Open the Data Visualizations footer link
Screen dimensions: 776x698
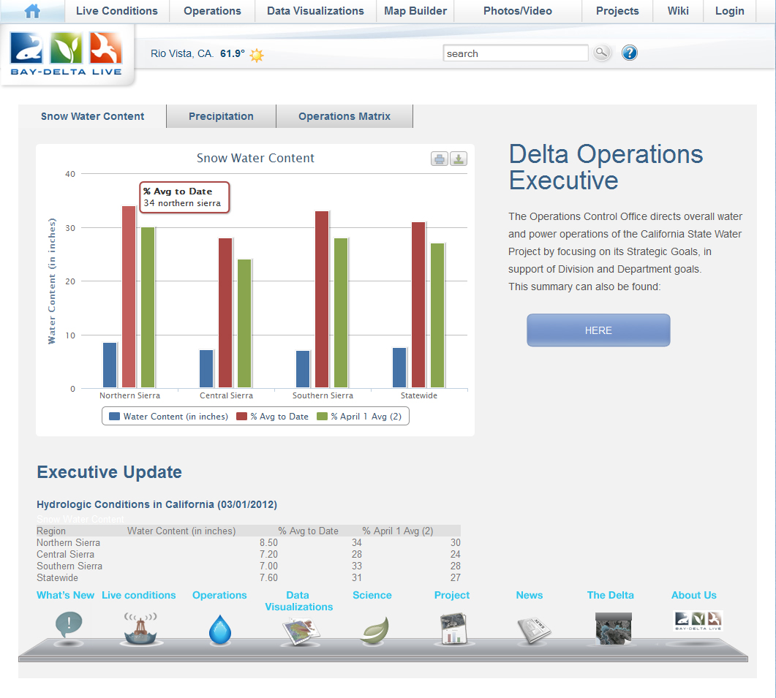coord(299,601)
